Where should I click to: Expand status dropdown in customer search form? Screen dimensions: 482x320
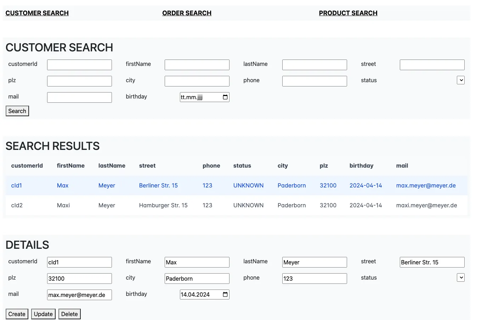tap(461, 80)
